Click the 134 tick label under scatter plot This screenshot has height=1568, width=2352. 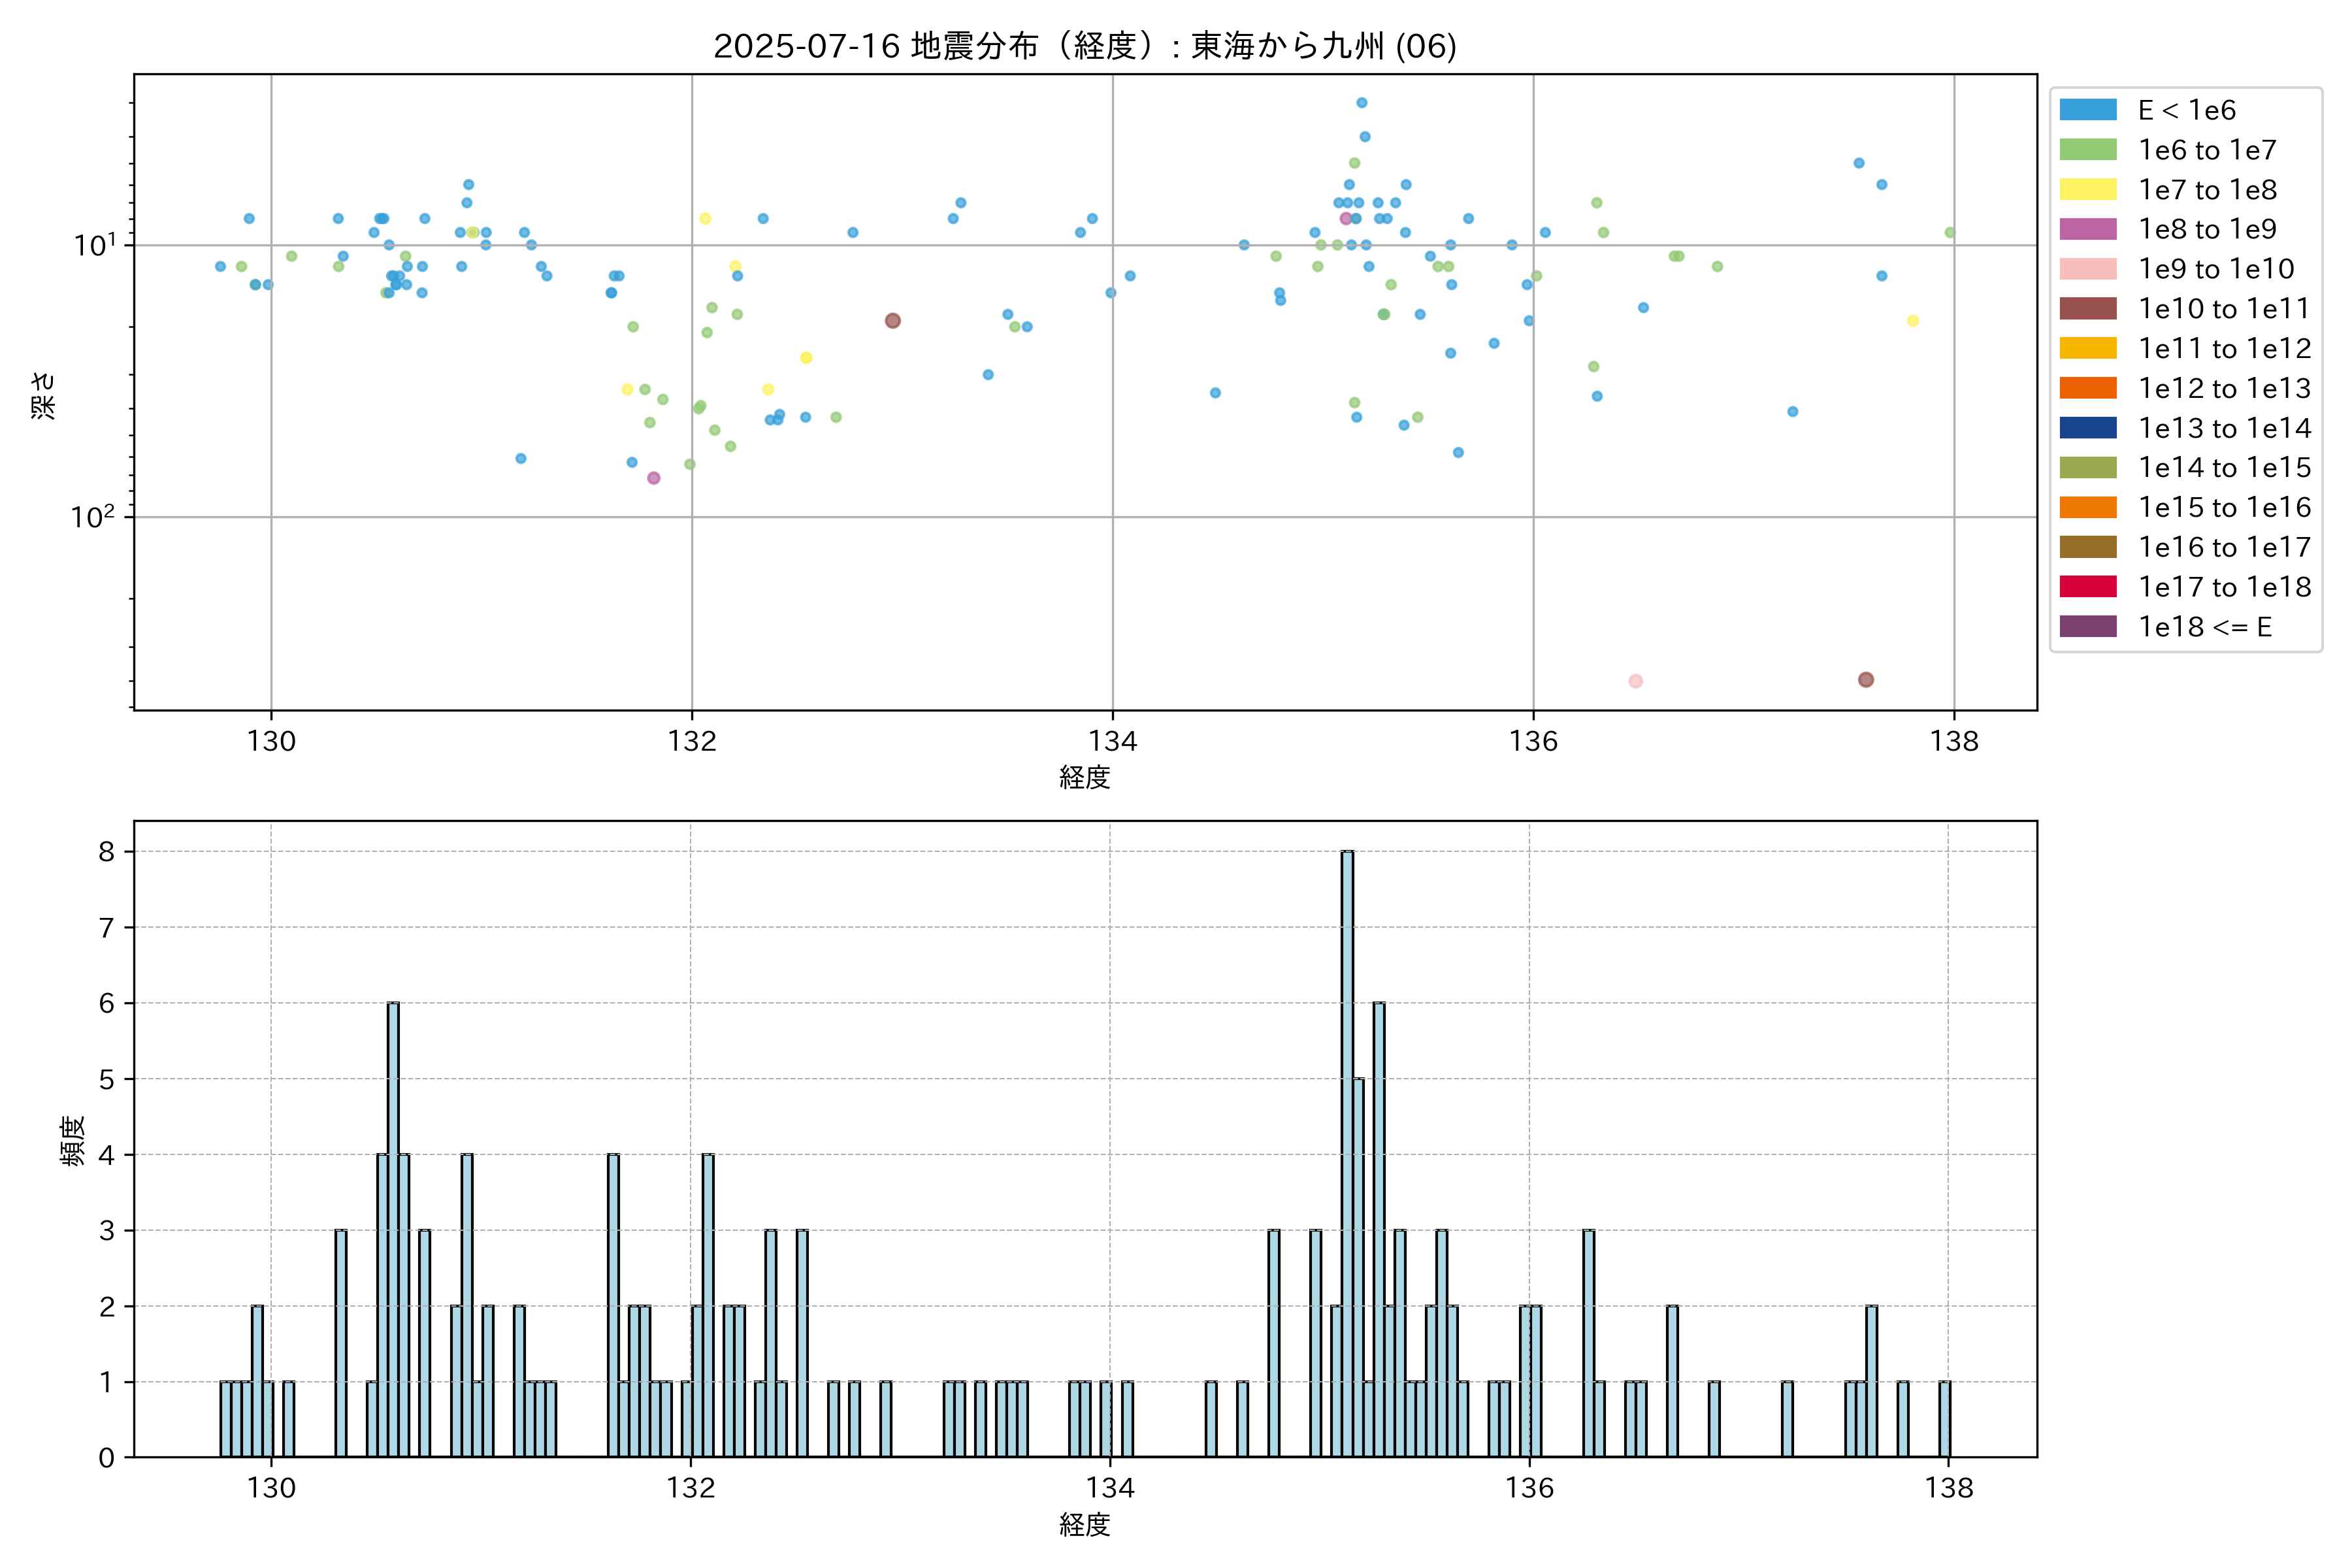click(x=1112, y=741)
